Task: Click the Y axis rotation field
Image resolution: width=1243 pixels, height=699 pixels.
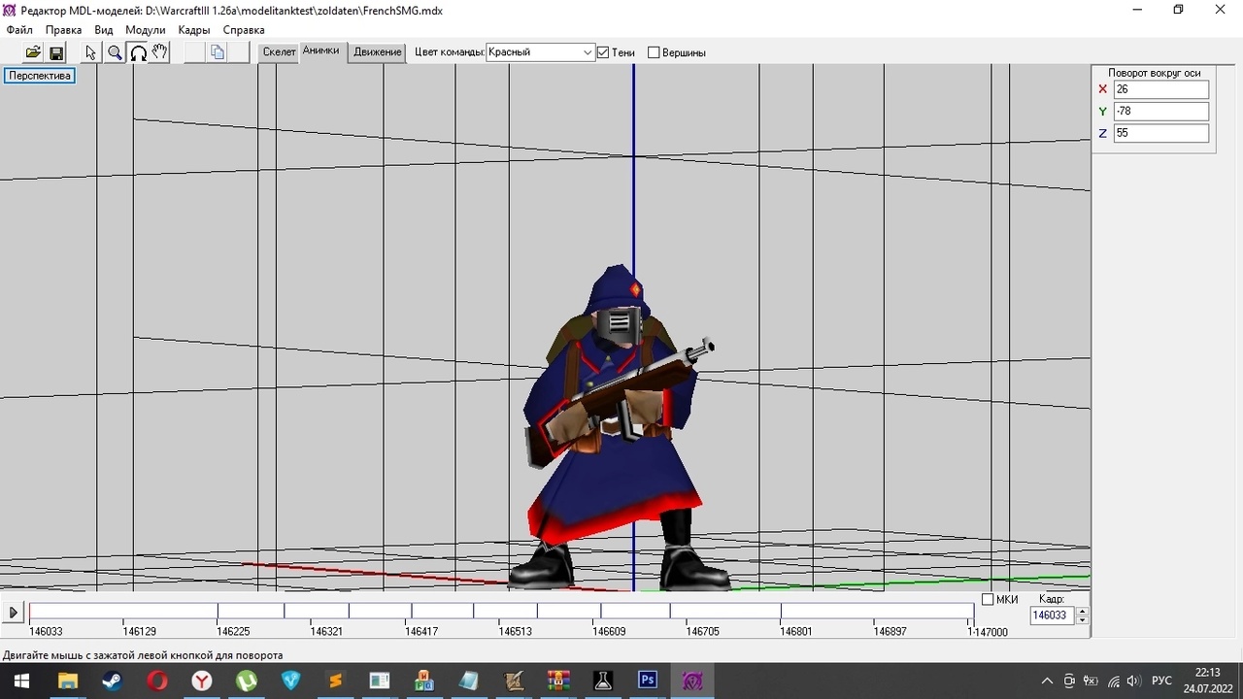Action: (x=1161, y=111)
